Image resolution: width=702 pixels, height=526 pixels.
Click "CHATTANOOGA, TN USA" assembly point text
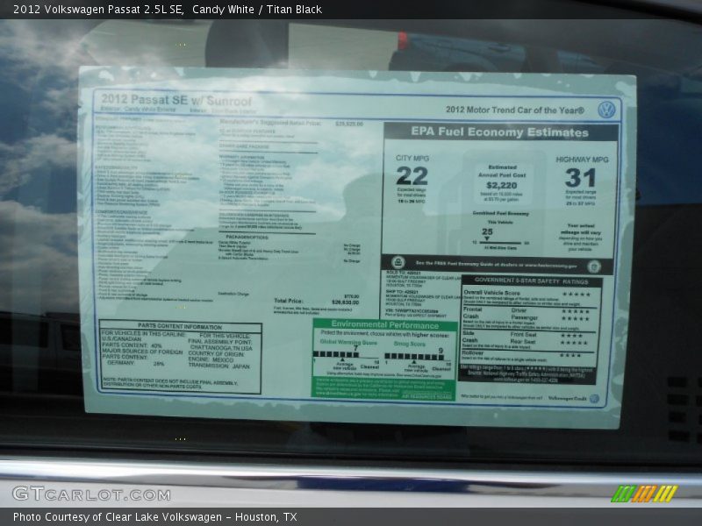tap(221, 348)
